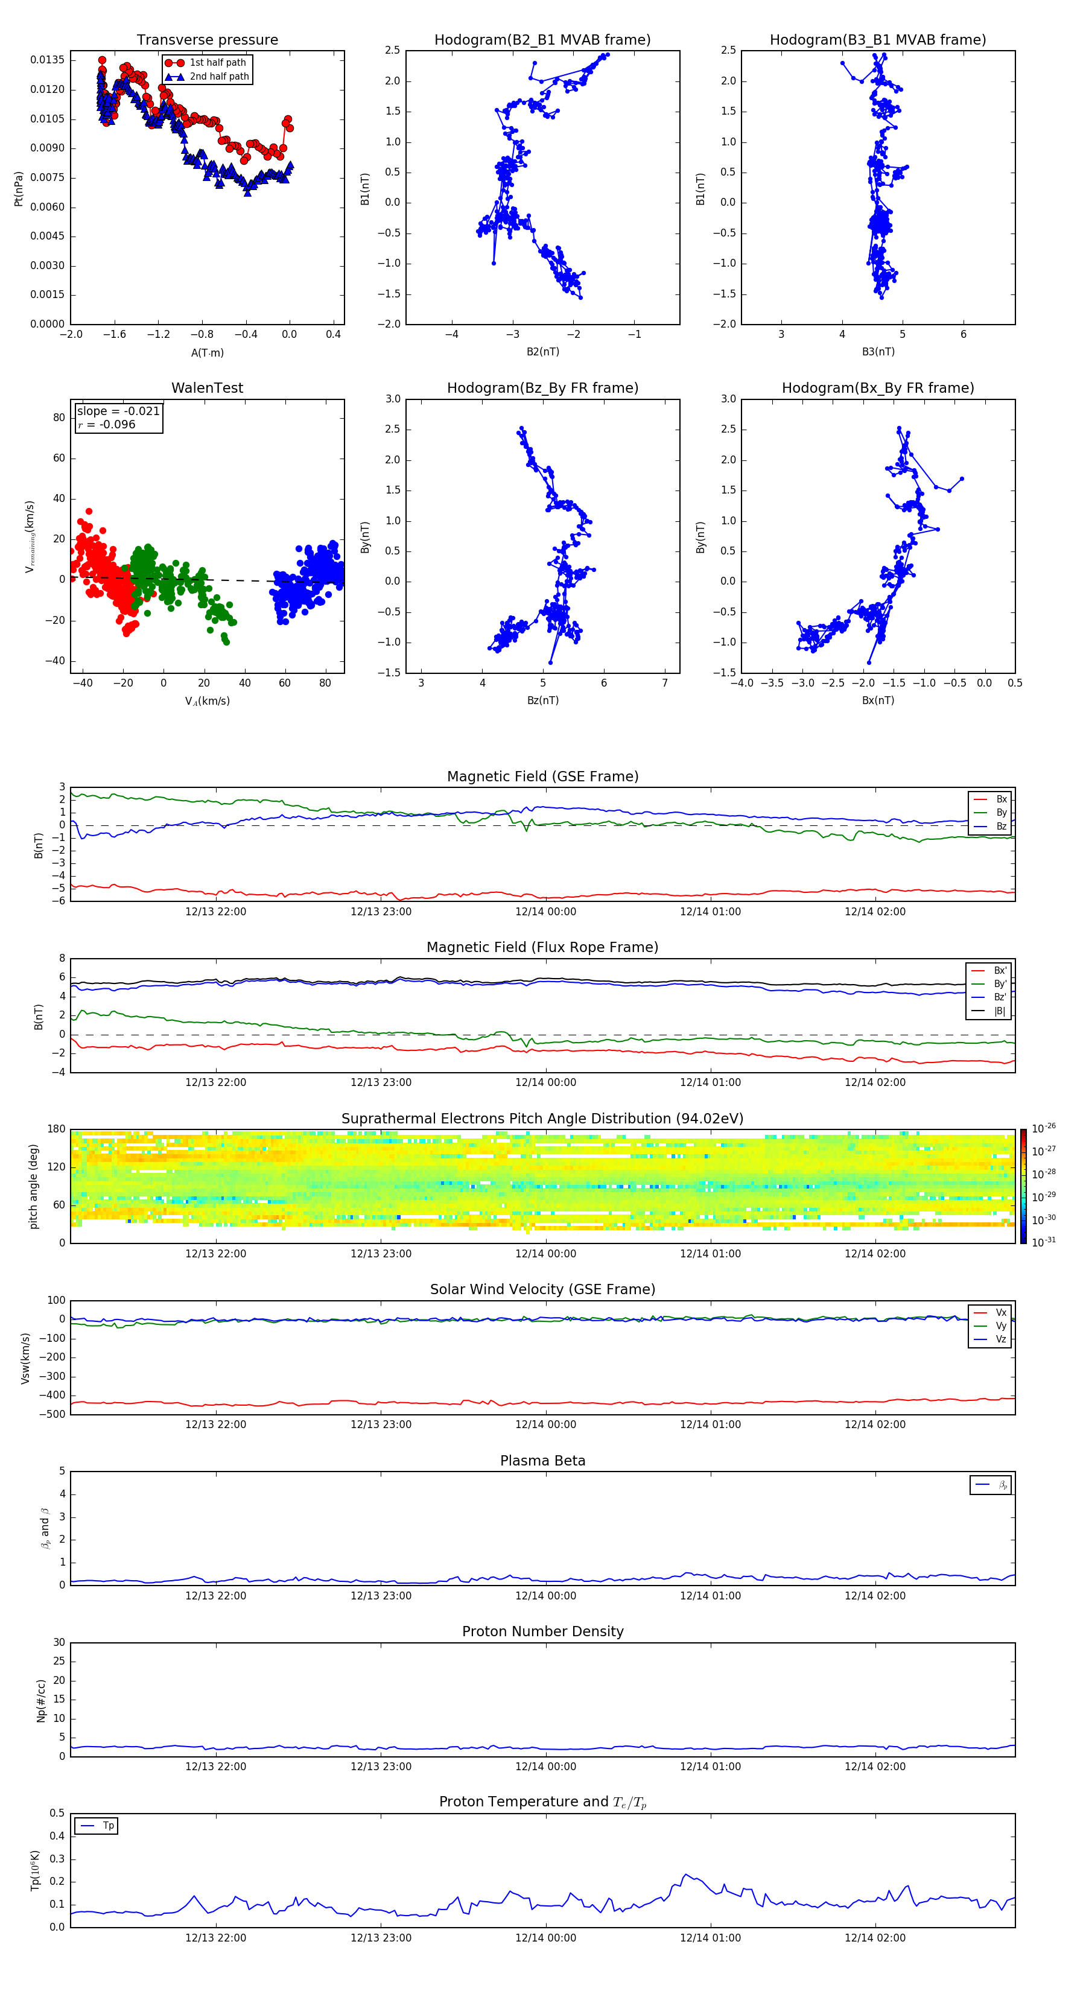Click the Vy legend entry in solar wind panel
The width and height of the screenshot is (1086, 1991).
[990, 1326]
